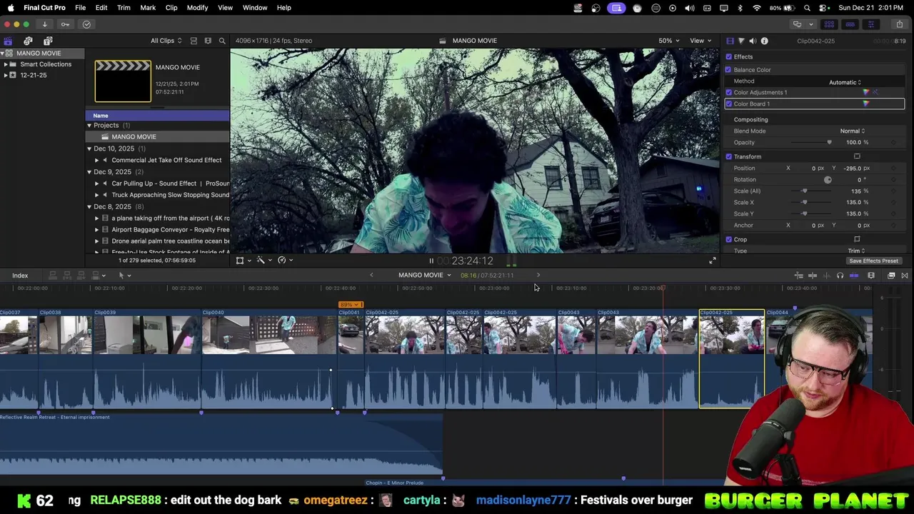
Task: Open the Transitions browser icon in timeline bar
Action: point(905,276)
